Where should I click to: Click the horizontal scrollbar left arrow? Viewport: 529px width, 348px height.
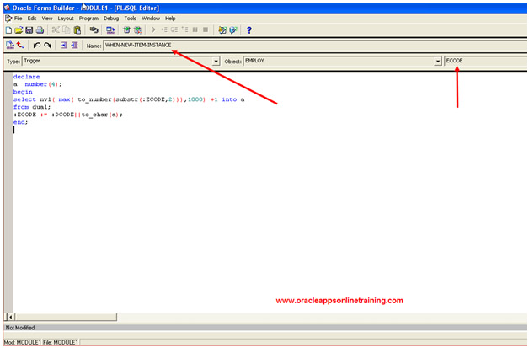(9, 316)
